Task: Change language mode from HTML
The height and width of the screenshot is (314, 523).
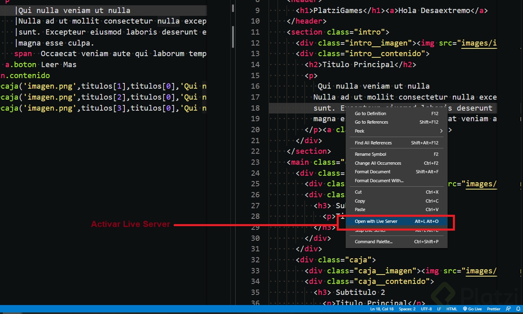Action: coord(452,309)
